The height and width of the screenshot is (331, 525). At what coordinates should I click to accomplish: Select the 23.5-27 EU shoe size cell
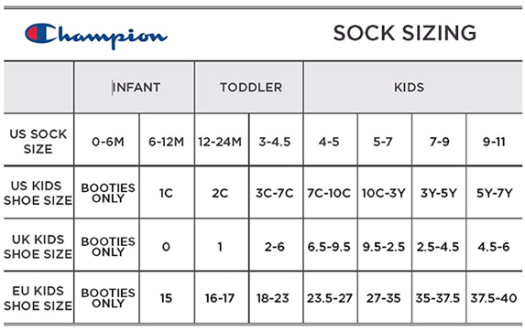coord(330,298)
